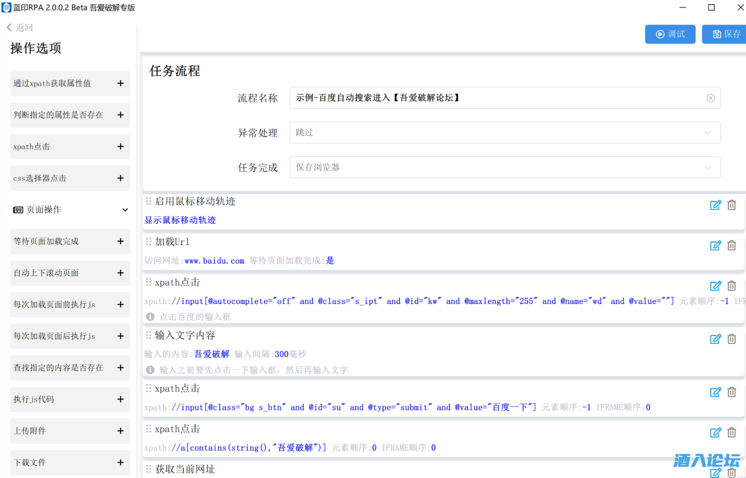
Task: Add css选择器点击 operation using plus icon
Action: pyautogui.click(x=121, y=178)
